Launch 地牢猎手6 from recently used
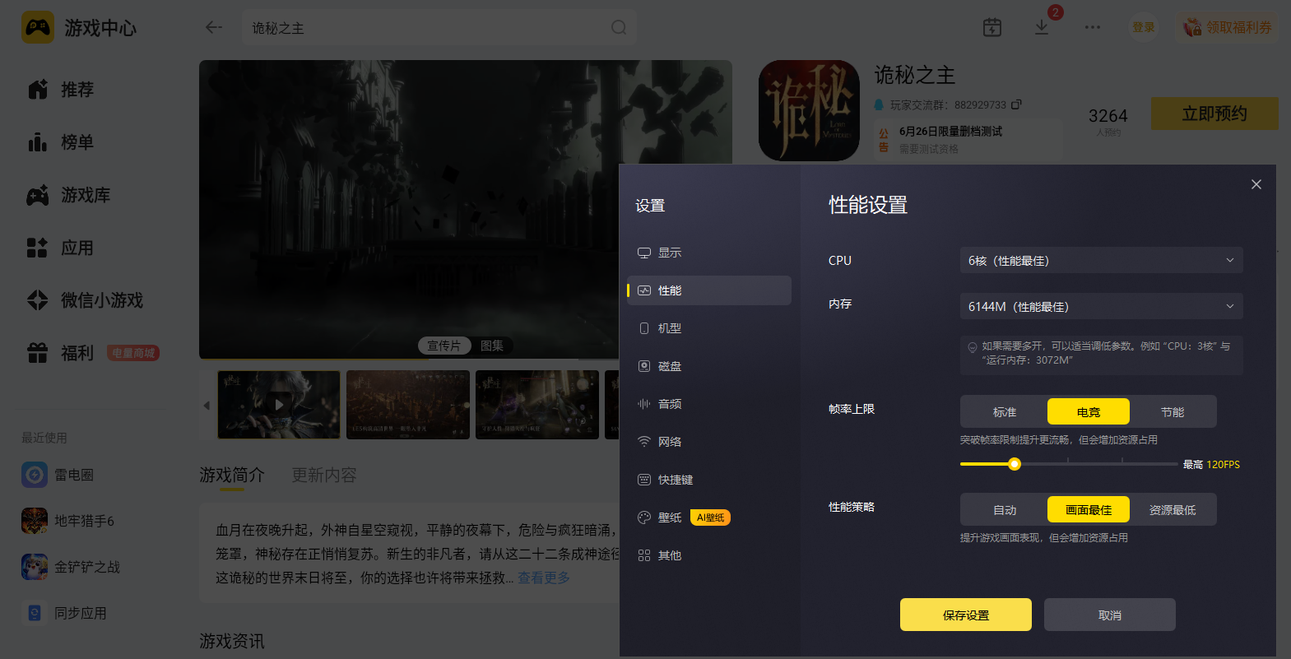The height and width of the screenshot is (659, 1291). pyautogui.click(x=68, y=521)
